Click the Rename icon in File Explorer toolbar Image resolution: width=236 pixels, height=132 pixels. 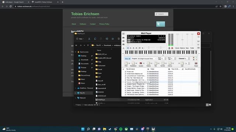(107, 39)
